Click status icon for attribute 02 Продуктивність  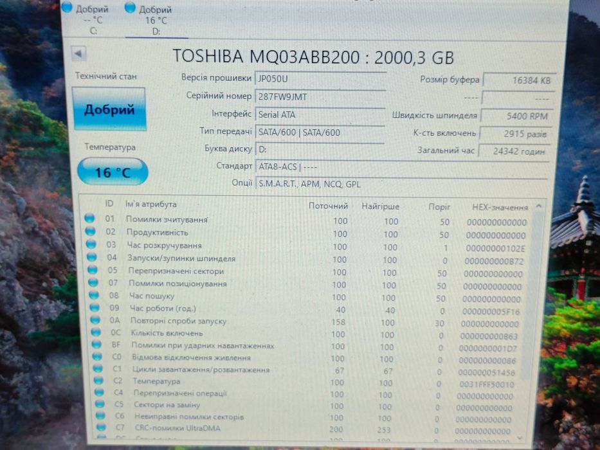click(x=90, y=231)
